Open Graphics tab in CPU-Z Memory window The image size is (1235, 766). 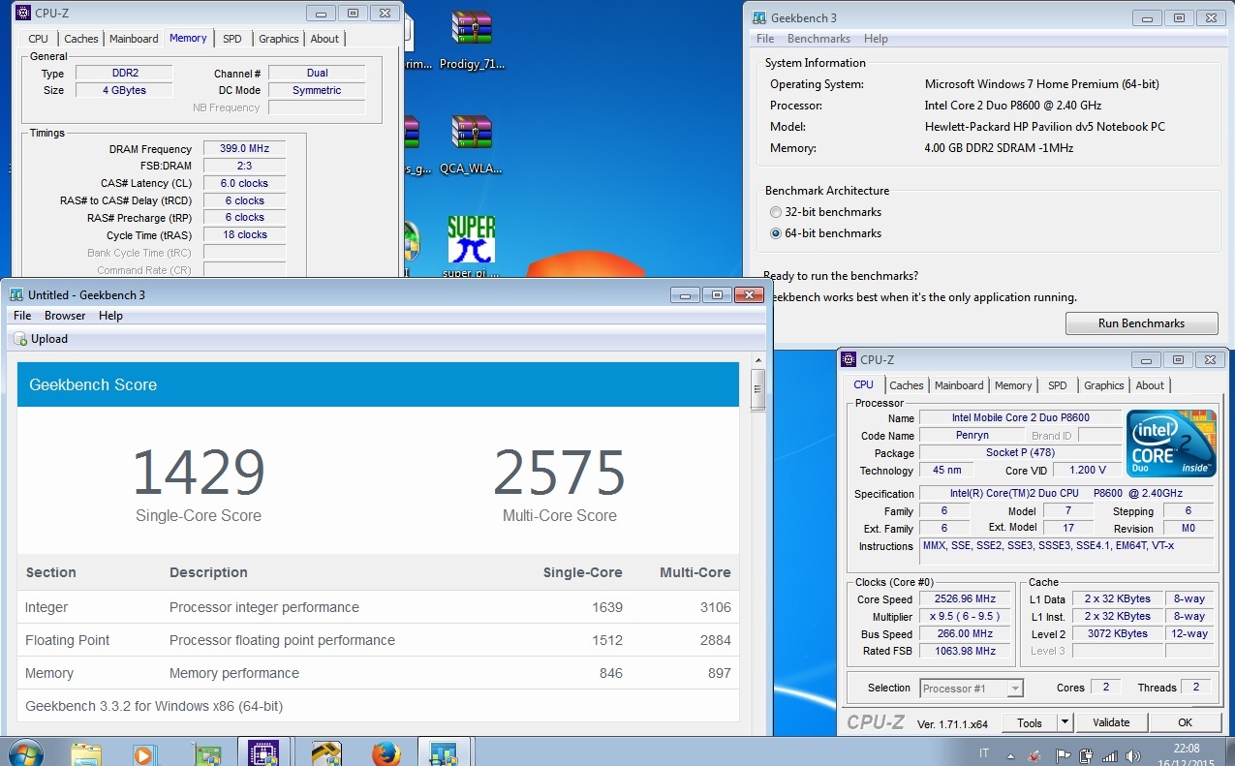pos(279,39)
